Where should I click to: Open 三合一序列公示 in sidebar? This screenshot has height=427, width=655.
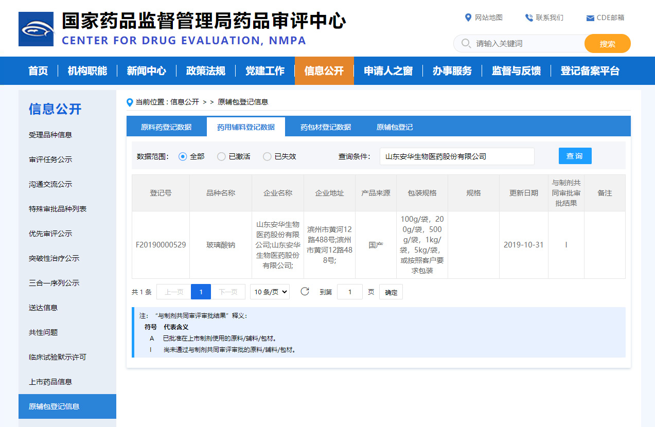(54, 283)
